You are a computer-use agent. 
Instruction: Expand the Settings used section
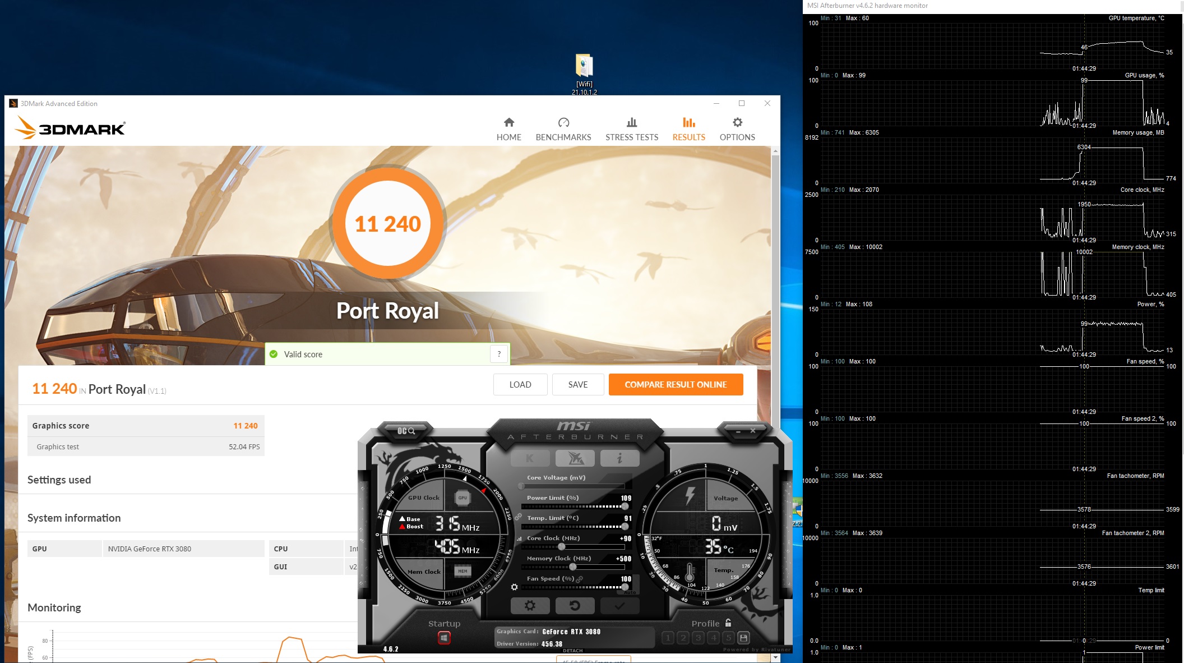pyautogui.click(x=59, y=480)
